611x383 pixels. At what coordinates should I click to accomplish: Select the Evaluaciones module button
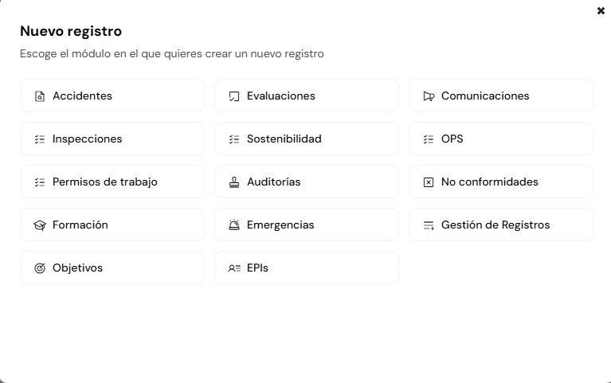[x=306, y=96]
